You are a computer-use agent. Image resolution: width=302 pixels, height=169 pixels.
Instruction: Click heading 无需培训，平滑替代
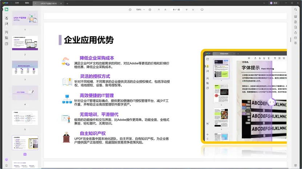pyautogui.click(x=99, y=114)
